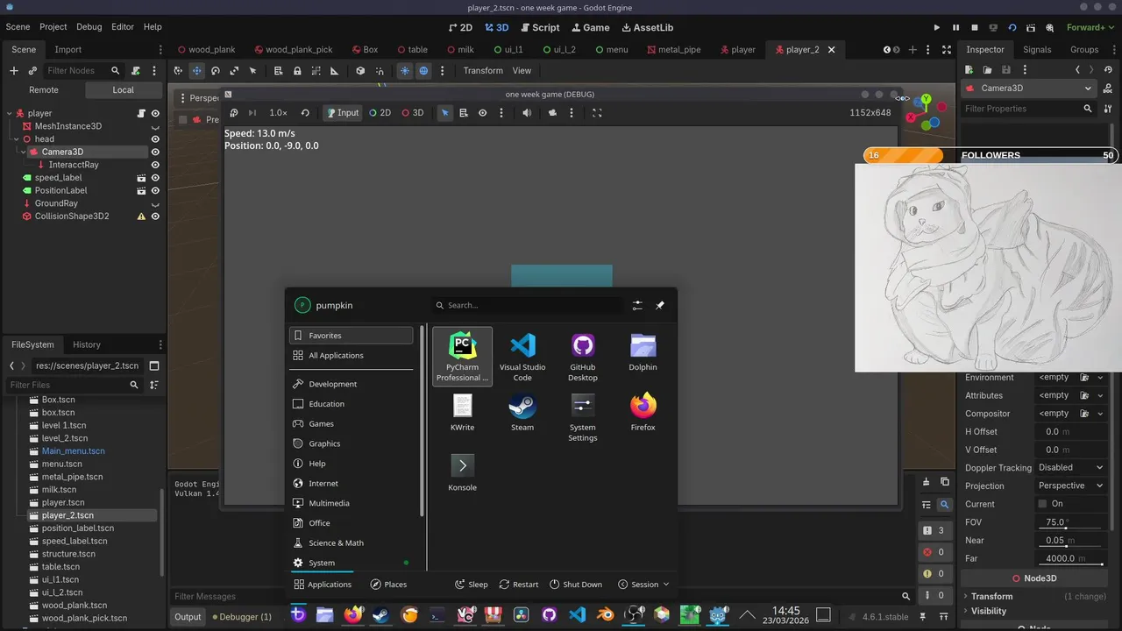
Task: Click the lock selected node icon
Action: click(297, 70)
